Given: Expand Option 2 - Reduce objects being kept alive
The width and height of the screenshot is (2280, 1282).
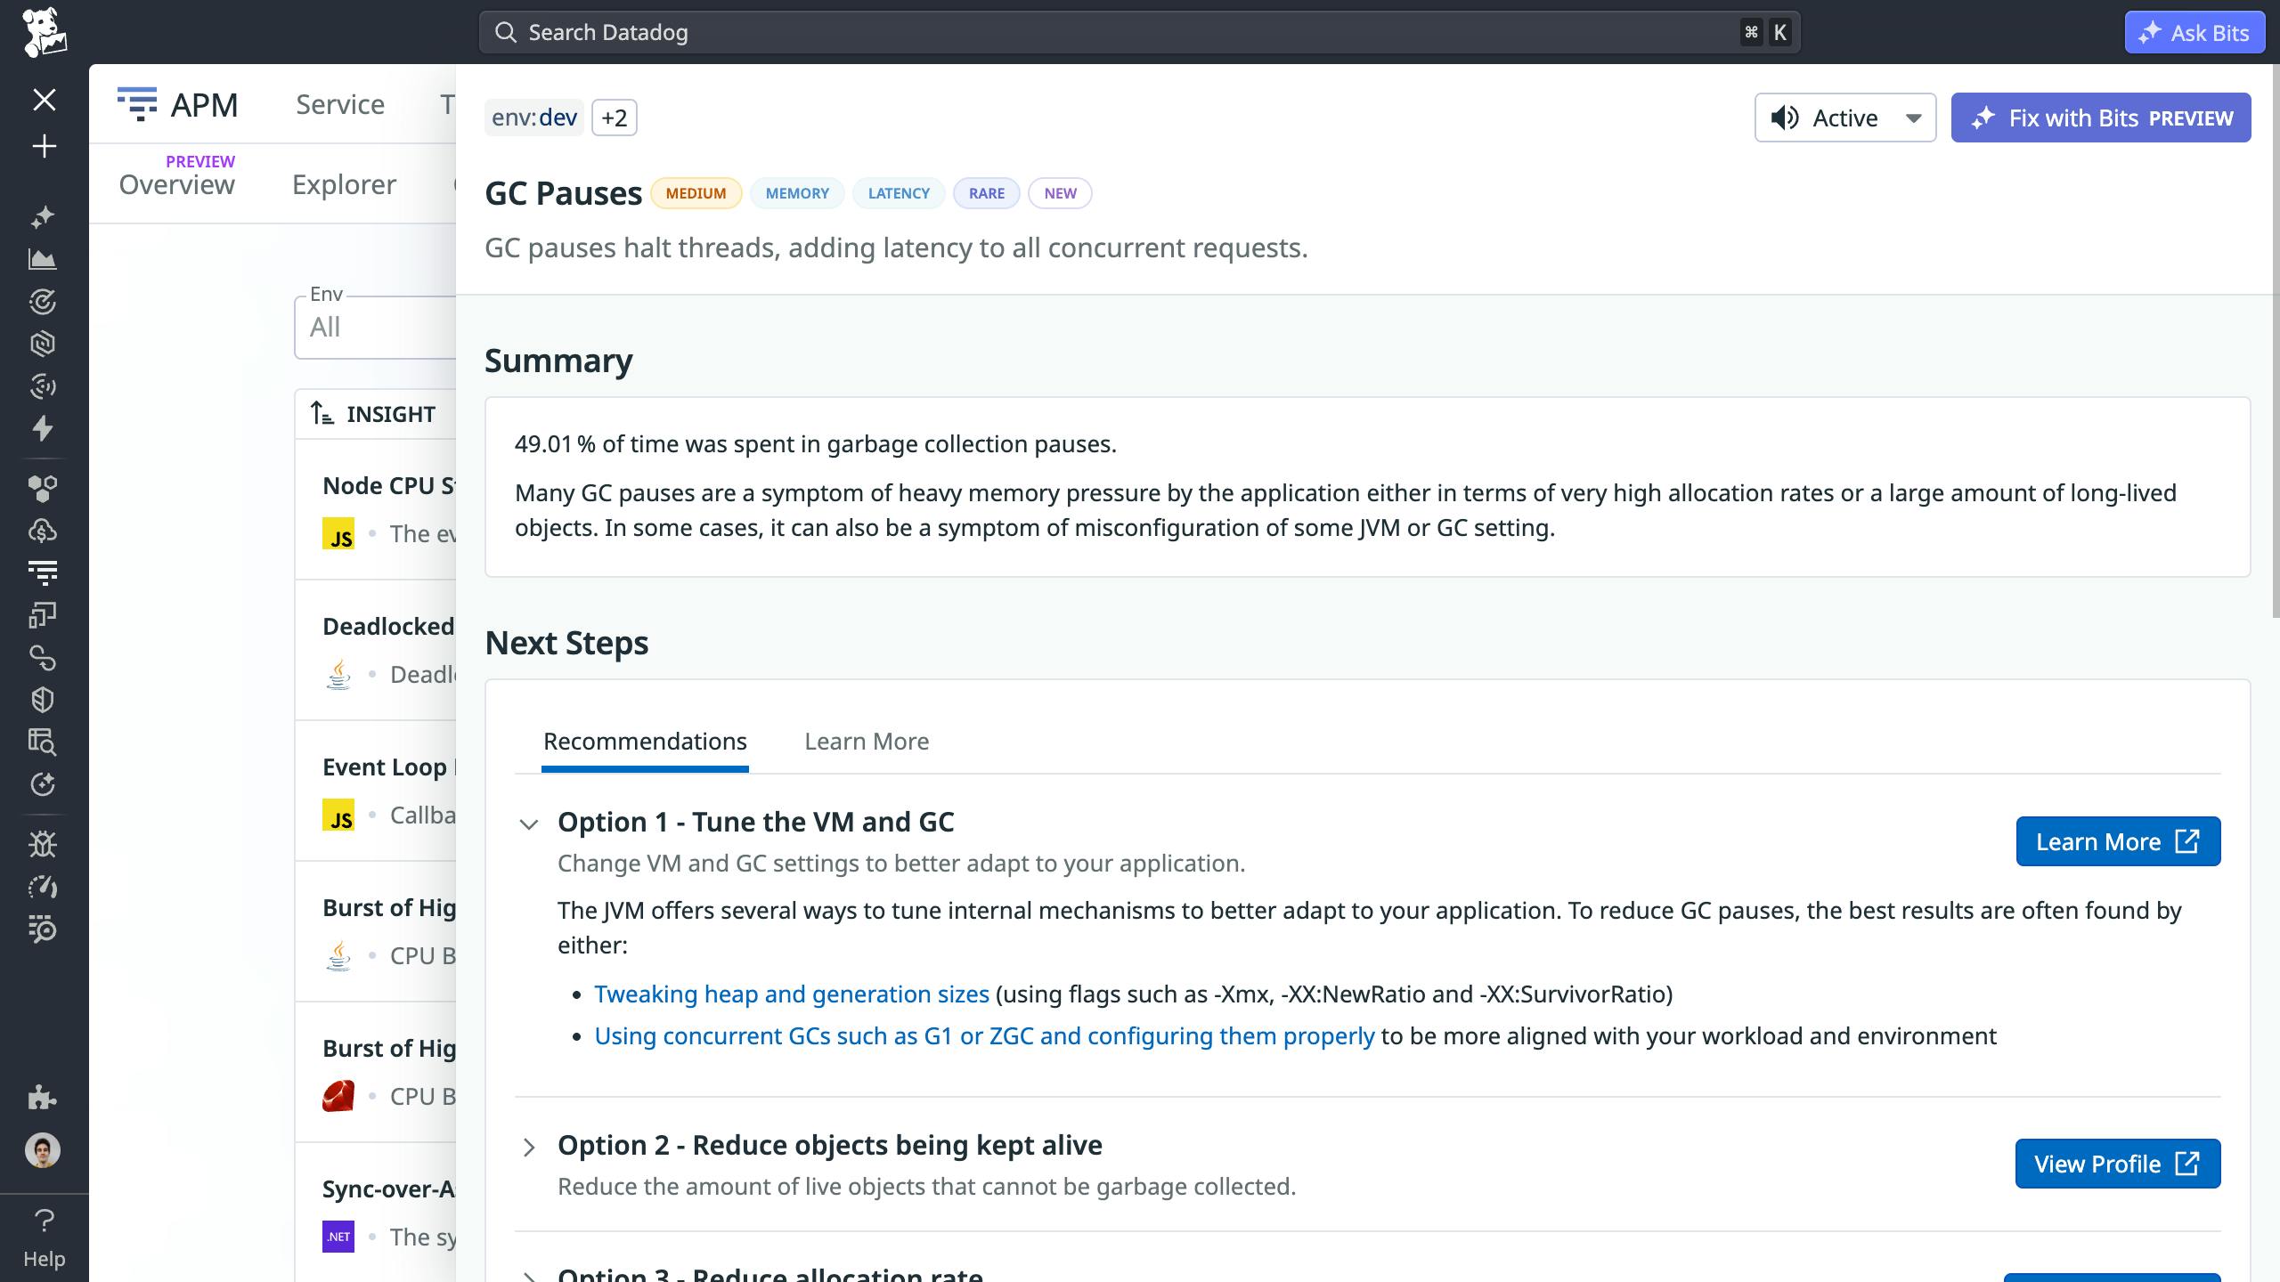Looking at the screenshot, I should coord(531,1147).
